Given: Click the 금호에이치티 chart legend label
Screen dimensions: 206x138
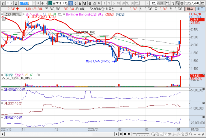Looking at the screenshot, I should [x=13, y=14].
